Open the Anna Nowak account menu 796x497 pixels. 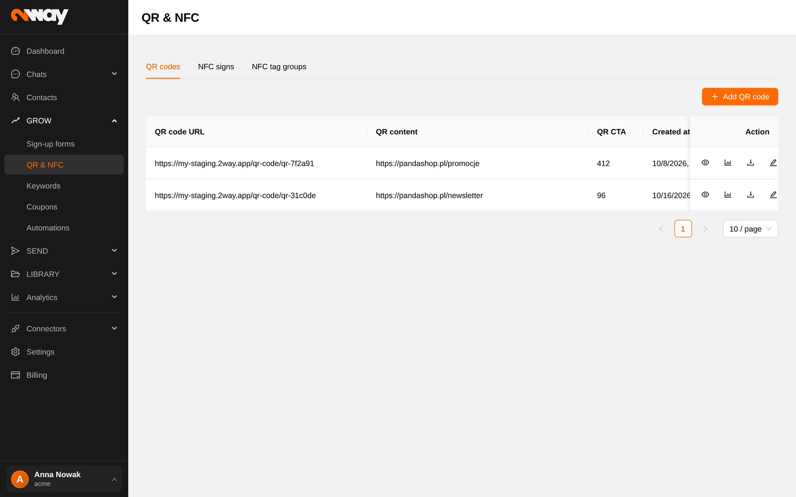[64, 479]
